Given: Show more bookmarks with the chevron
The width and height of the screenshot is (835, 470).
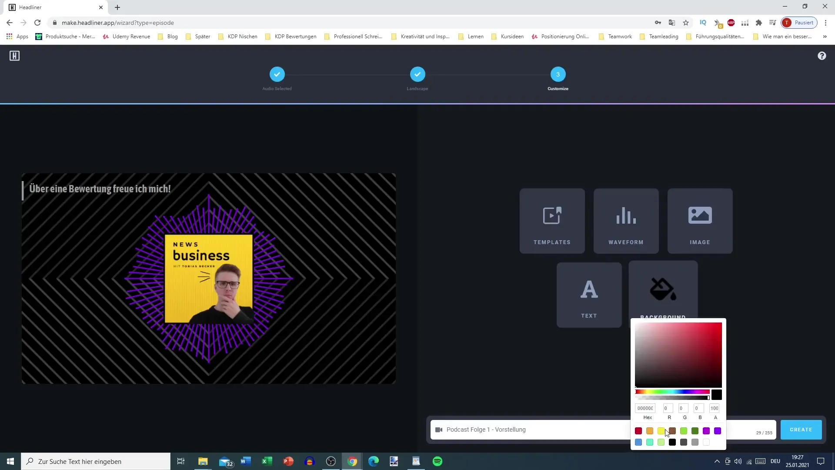Looking at the screenshot, I should click(825, 37).
